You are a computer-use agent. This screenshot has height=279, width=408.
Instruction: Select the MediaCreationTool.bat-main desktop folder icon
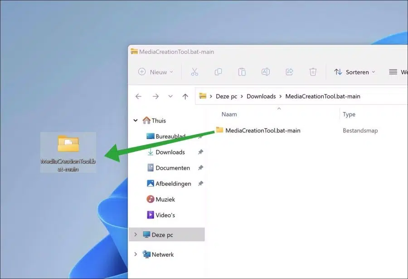click(x=68, y=152)
